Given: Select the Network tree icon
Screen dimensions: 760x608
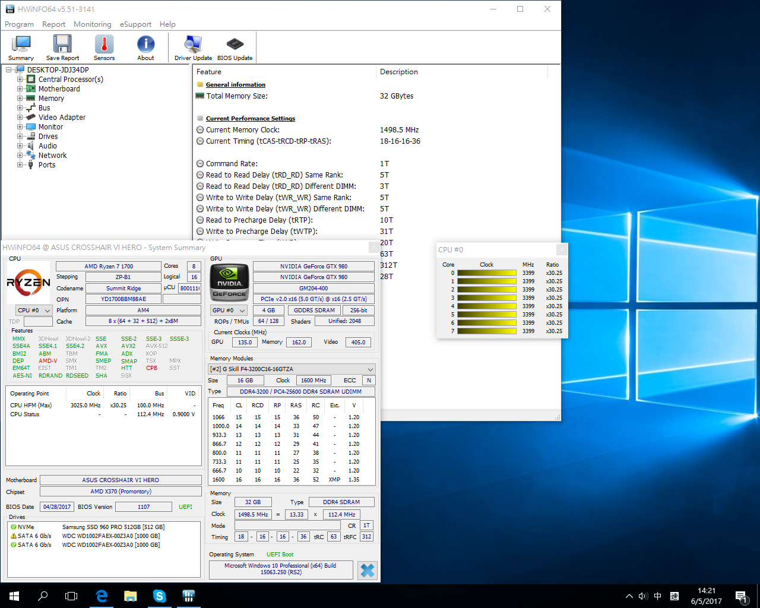Looking at the screenshot, I should click(x=31, y=155).
